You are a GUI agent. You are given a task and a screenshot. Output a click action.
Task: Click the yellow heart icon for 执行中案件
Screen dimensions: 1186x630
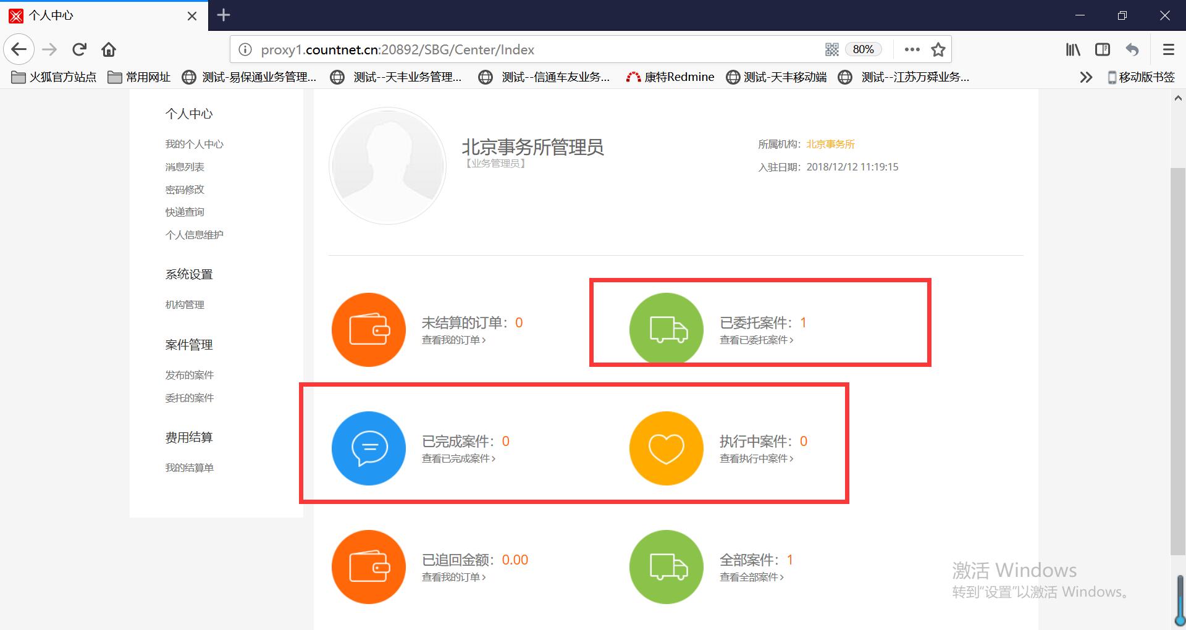point(667,448)
